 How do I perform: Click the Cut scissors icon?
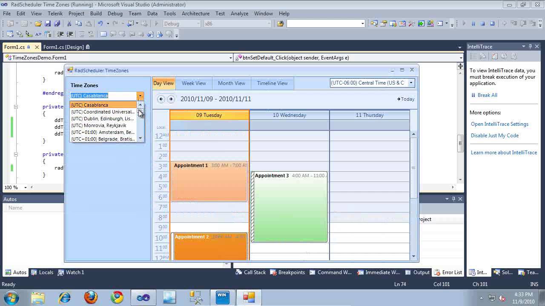[x=69, y=24]
